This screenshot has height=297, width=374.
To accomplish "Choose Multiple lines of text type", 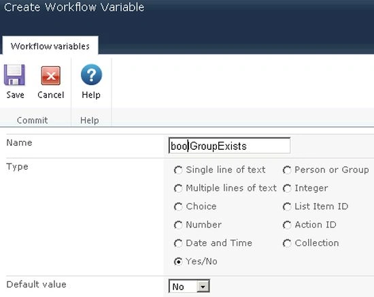I will click(178, 188).
